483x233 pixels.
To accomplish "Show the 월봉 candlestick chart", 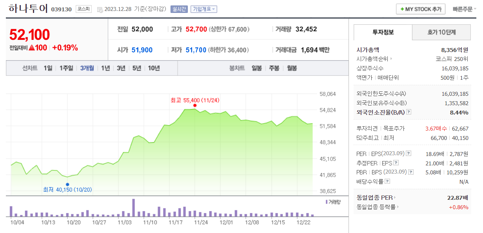I will pyautogui.click(x=292, y=68).
